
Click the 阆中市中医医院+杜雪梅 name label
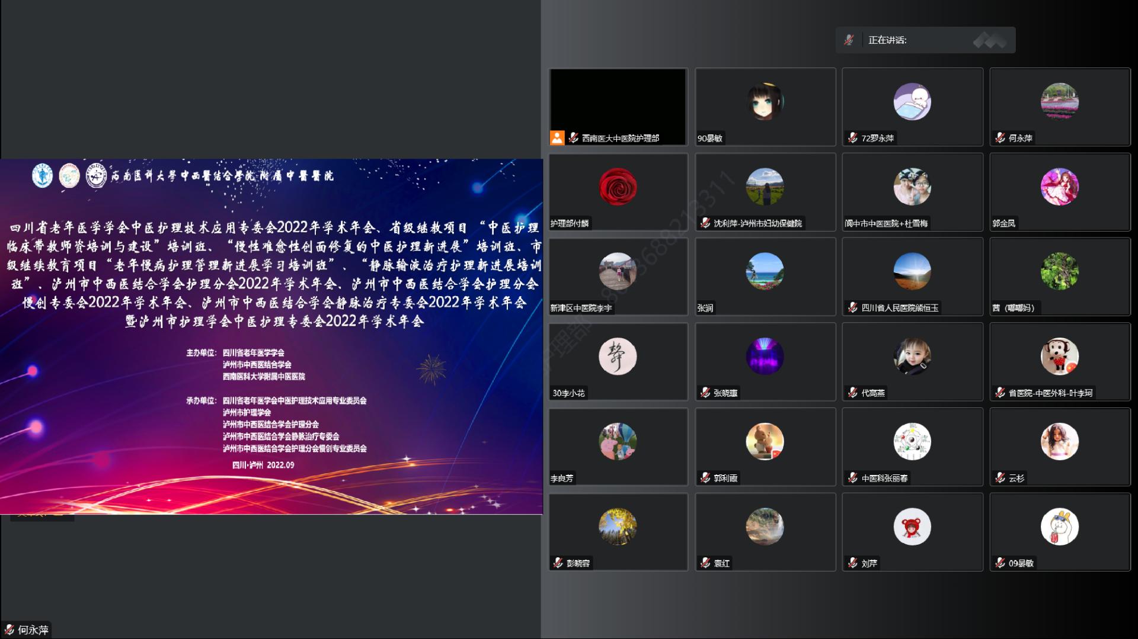coord(886,223)
